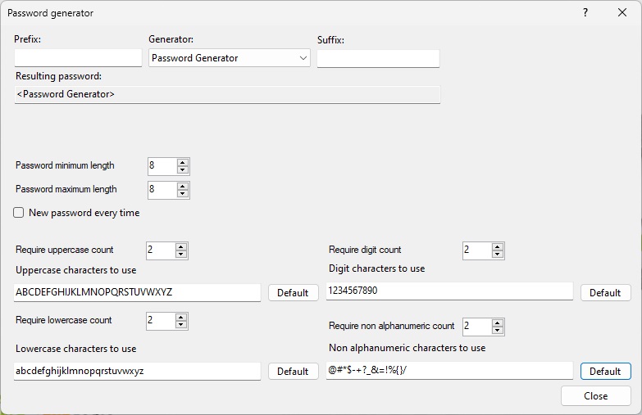Enable New password every time checkbox
The image size is (642, 415).
[x=19, y=213]
